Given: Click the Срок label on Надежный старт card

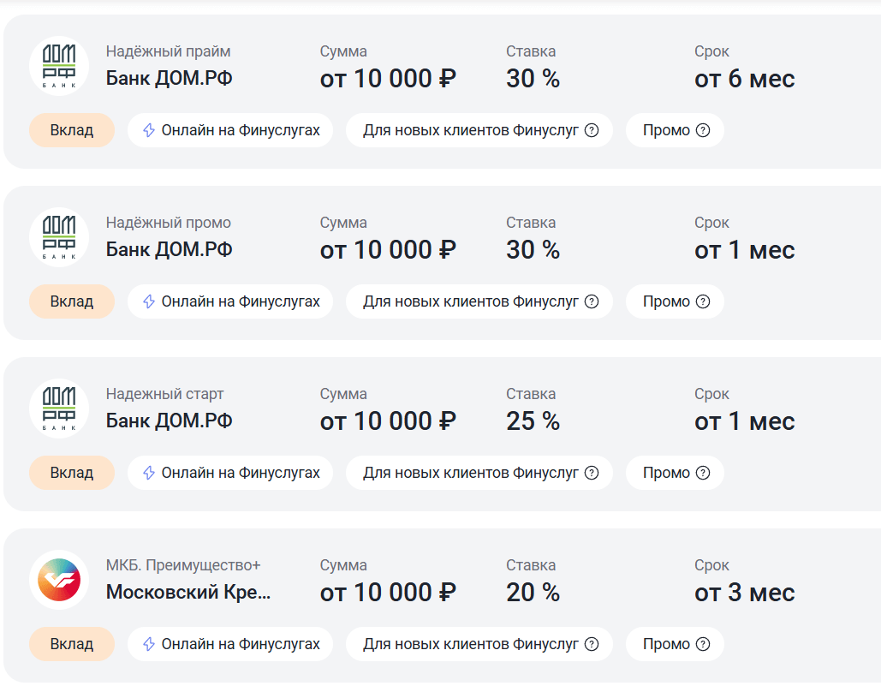Looking at the screenshot, I should [711, 395].
